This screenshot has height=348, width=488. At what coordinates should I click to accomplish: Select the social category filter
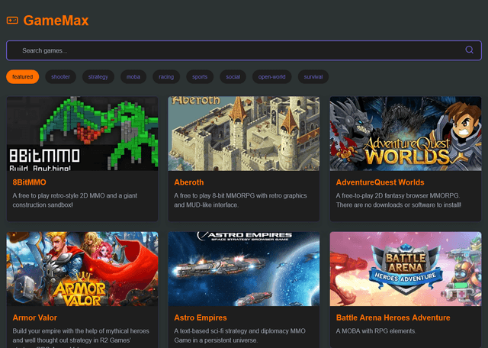[x=233, y=76]
